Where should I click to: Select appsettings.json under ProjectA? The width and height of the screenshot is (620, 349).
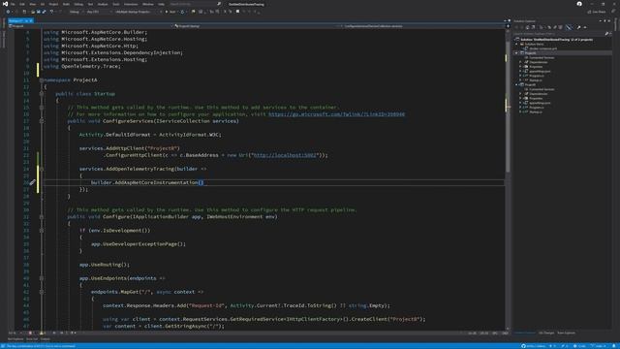(x=540, y=71)
